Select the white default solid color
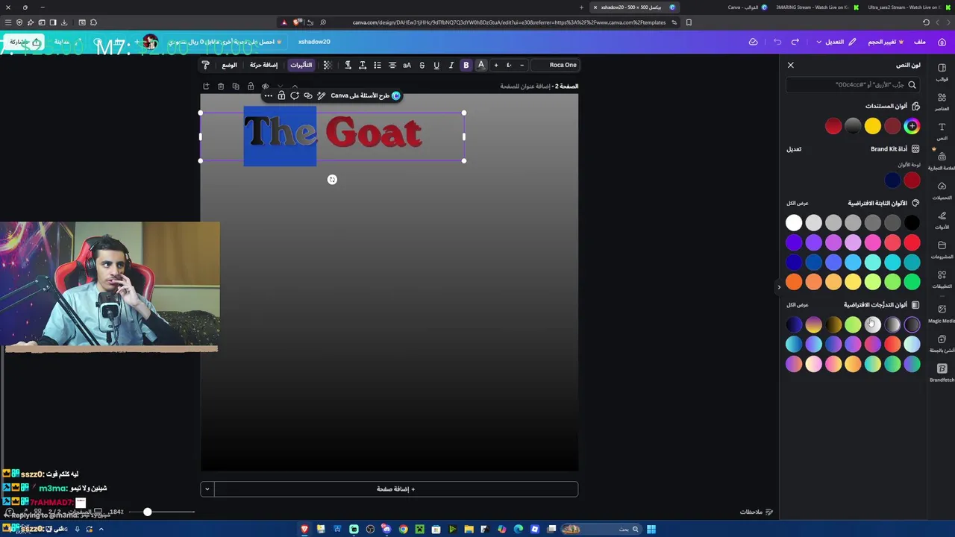Screen dimensions: 955x537 tap(794, 222)
